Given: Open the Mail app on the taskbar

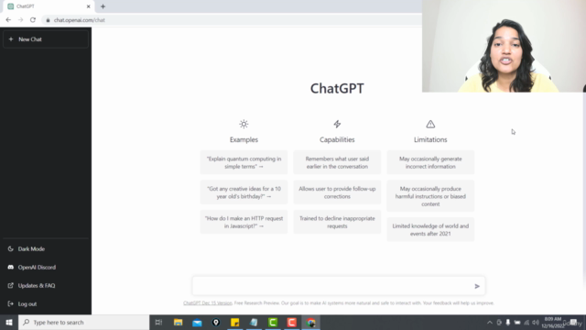Looking at the screenshot, I should [197, 322].
